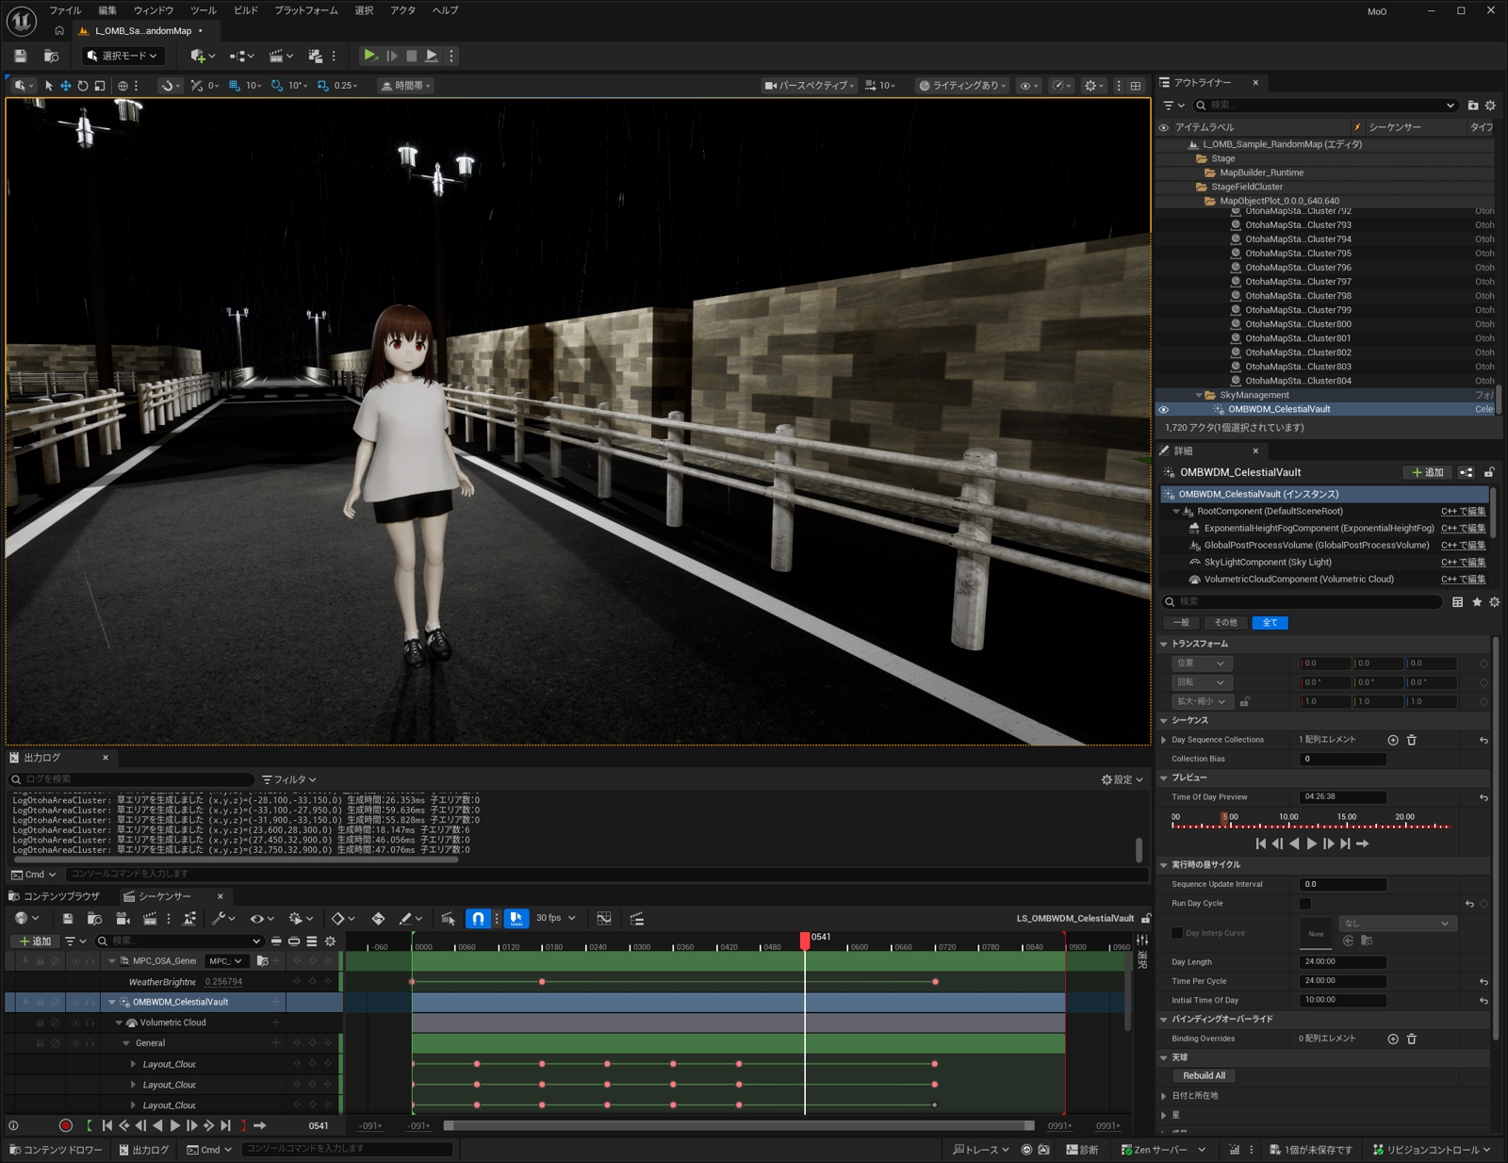1508x1163 pixels.
Task: Open Sequencer settings gear next to search
Action: (x=330, y=941)
